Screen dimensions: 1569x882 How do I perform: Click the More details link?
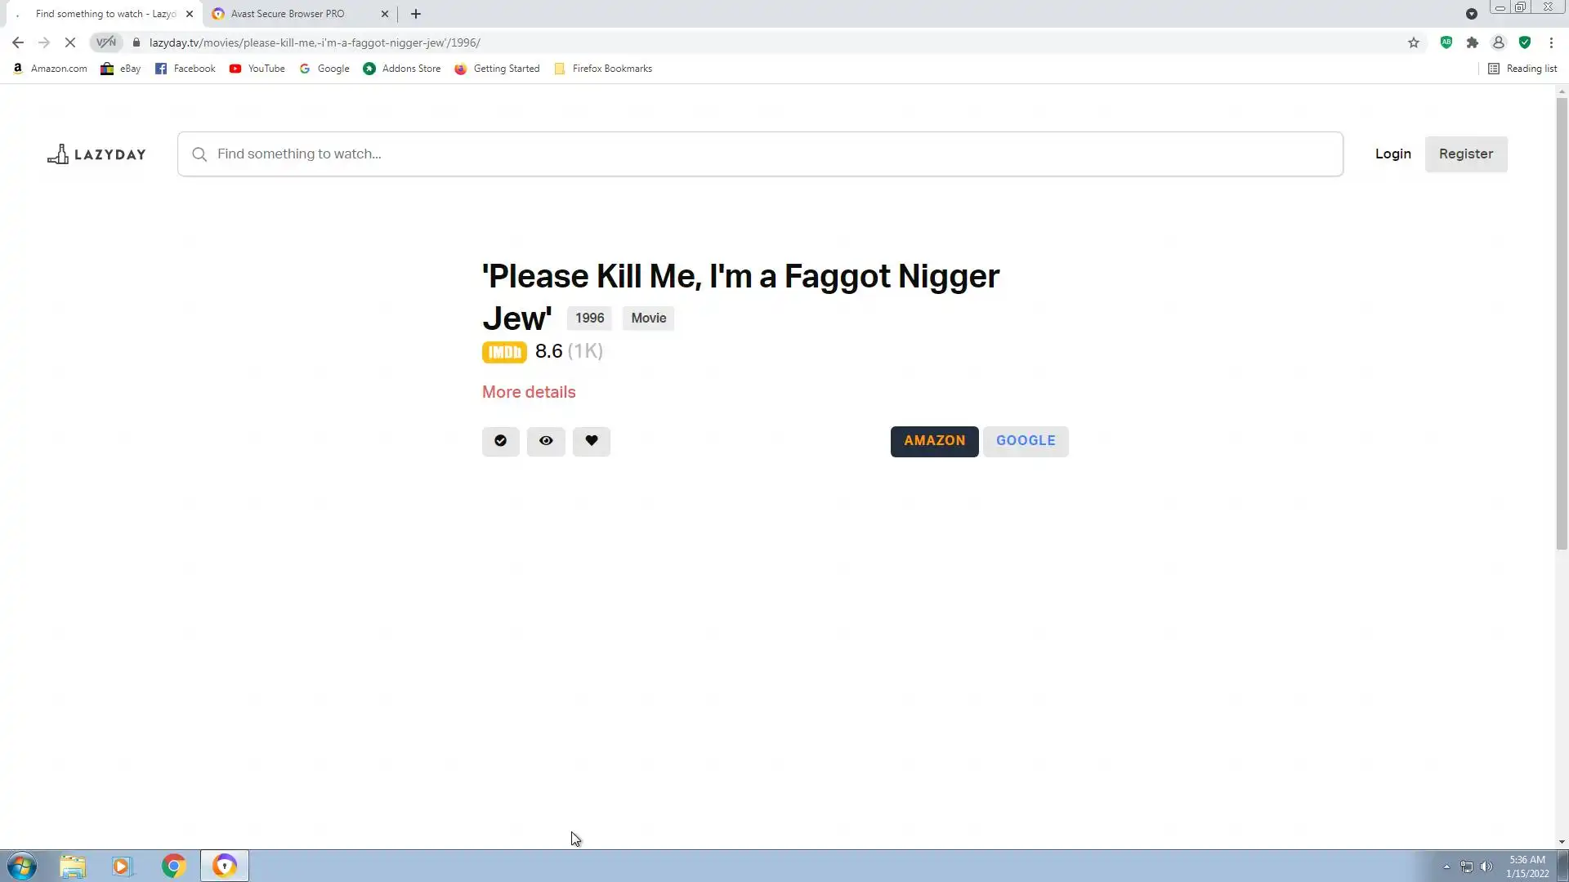[529, 392]
